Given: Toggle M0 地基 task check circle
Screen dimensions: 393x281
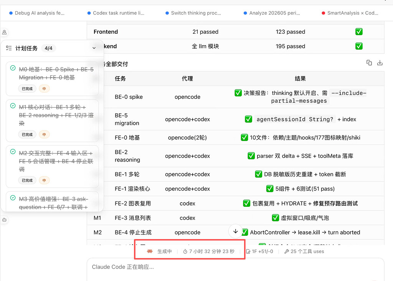Looking at the screenshot, I should 13,68.
